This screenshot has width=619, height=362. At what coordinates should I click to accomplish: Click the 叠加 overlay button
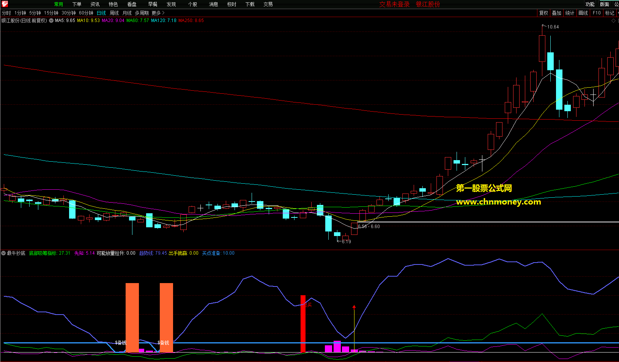click(x=556, y=13)
